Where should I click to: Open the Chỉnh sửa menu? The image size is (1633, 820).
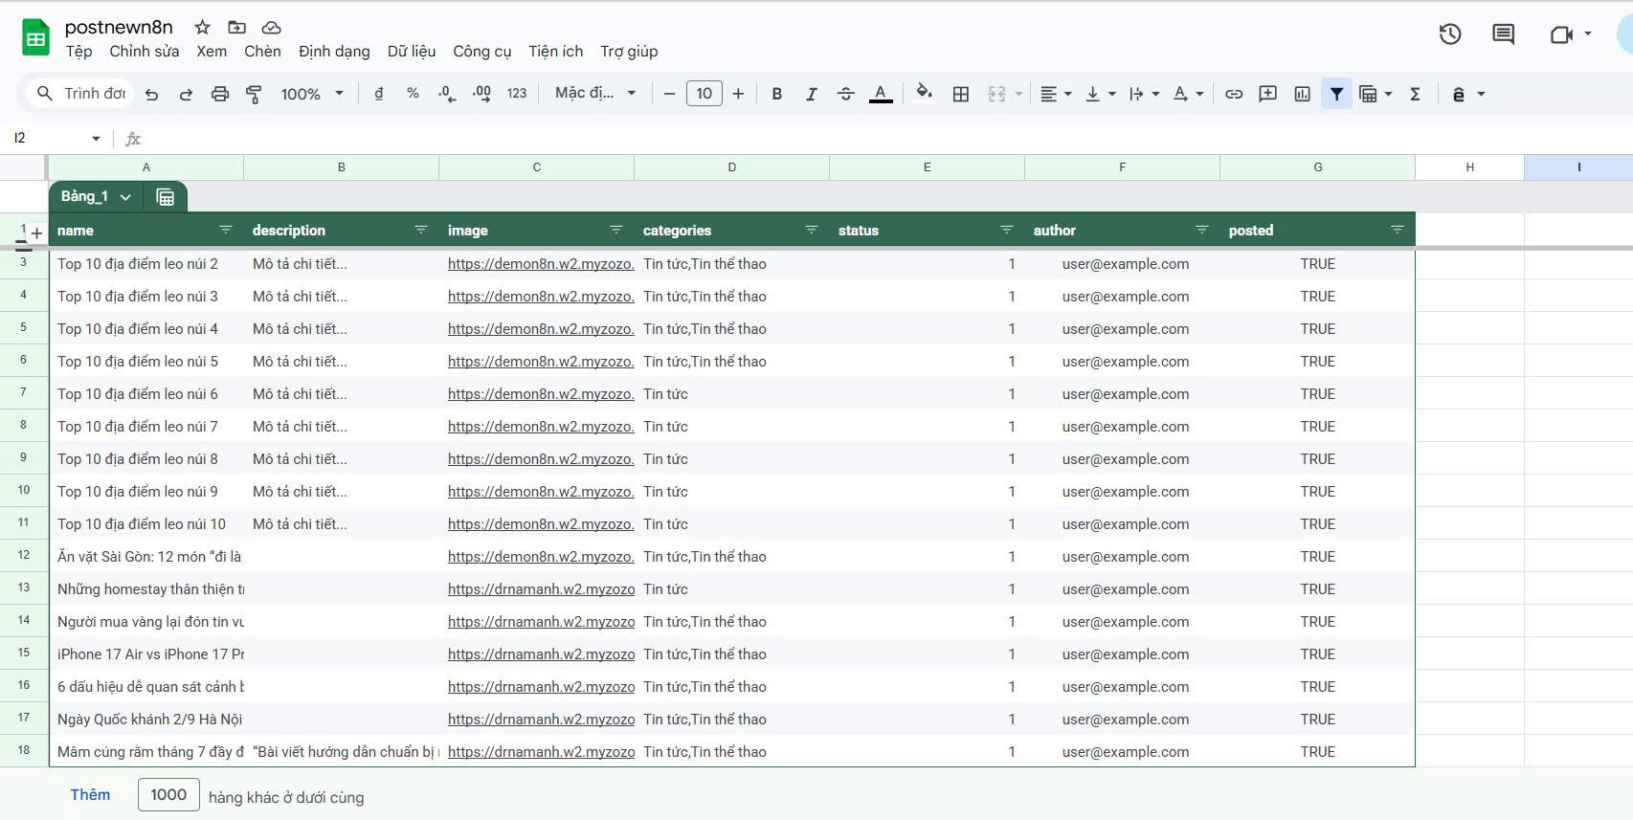pos(144,52)
